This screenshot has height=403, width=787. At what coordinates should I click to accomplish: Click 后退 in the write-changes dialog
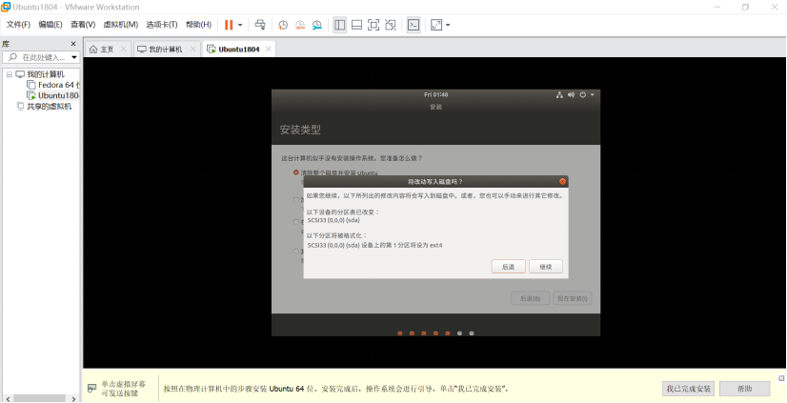tap(509, 267)
